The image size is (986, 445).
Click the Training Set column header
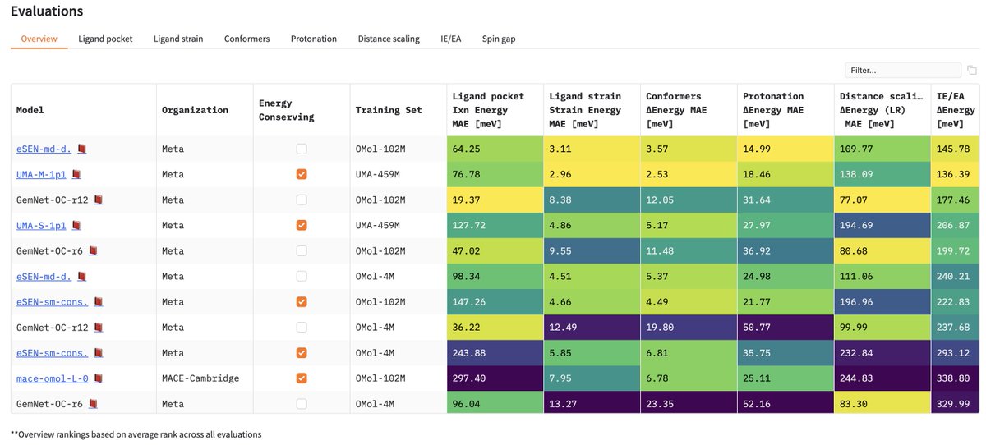click(389, 110)
